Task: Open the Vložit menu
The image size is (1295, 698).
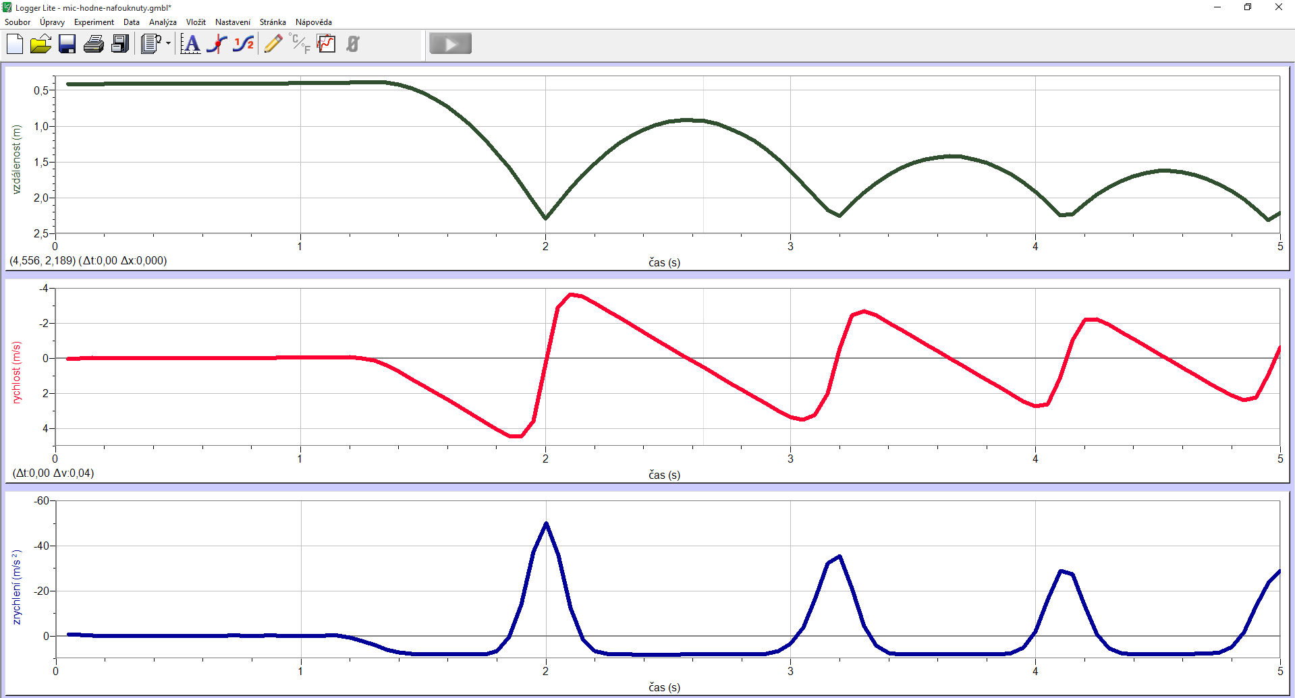Action: (196, 22)
